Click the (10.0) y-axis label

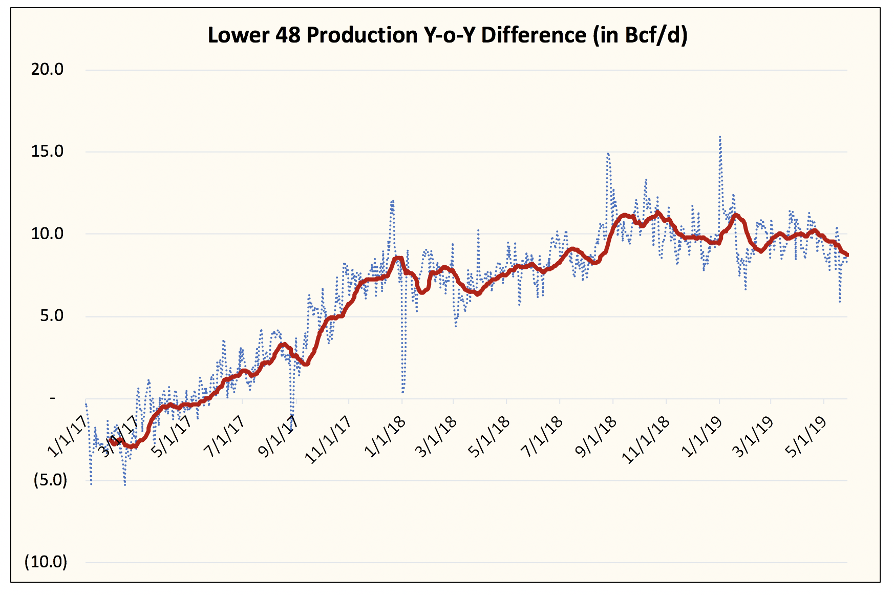(x=46, y=561)
